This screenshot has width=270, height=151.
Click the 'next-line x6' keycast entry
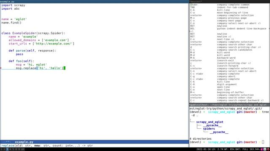click(x=225, y=39)
